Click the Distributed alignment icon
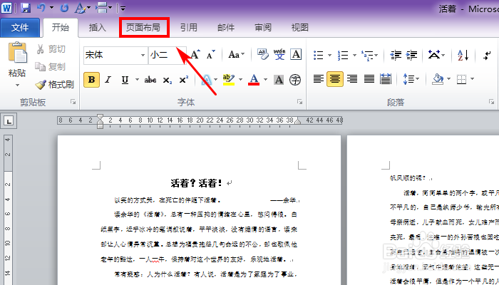499x285 pixels. pos(386,79)
